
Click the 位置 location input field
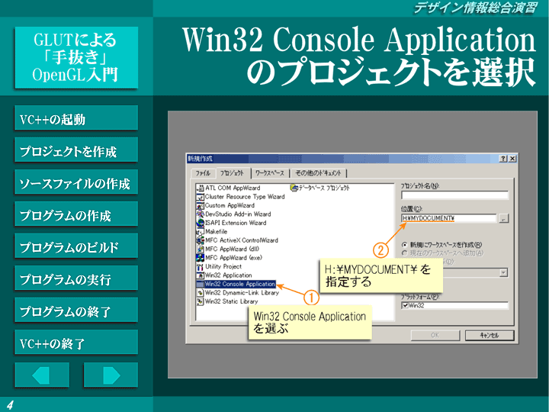tap(449, 218)
